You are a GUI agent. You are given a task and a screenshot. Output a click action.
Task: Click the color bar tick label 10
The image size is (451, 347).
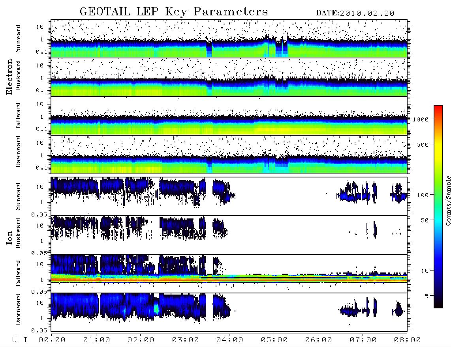(x=425, y=271)
